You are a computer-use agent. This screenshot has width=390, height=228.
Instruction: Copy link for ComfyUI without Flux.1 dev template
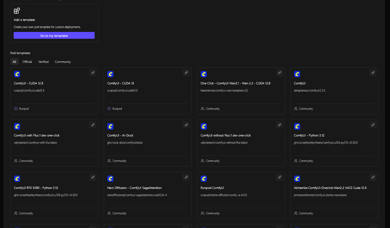coord(279,125)
